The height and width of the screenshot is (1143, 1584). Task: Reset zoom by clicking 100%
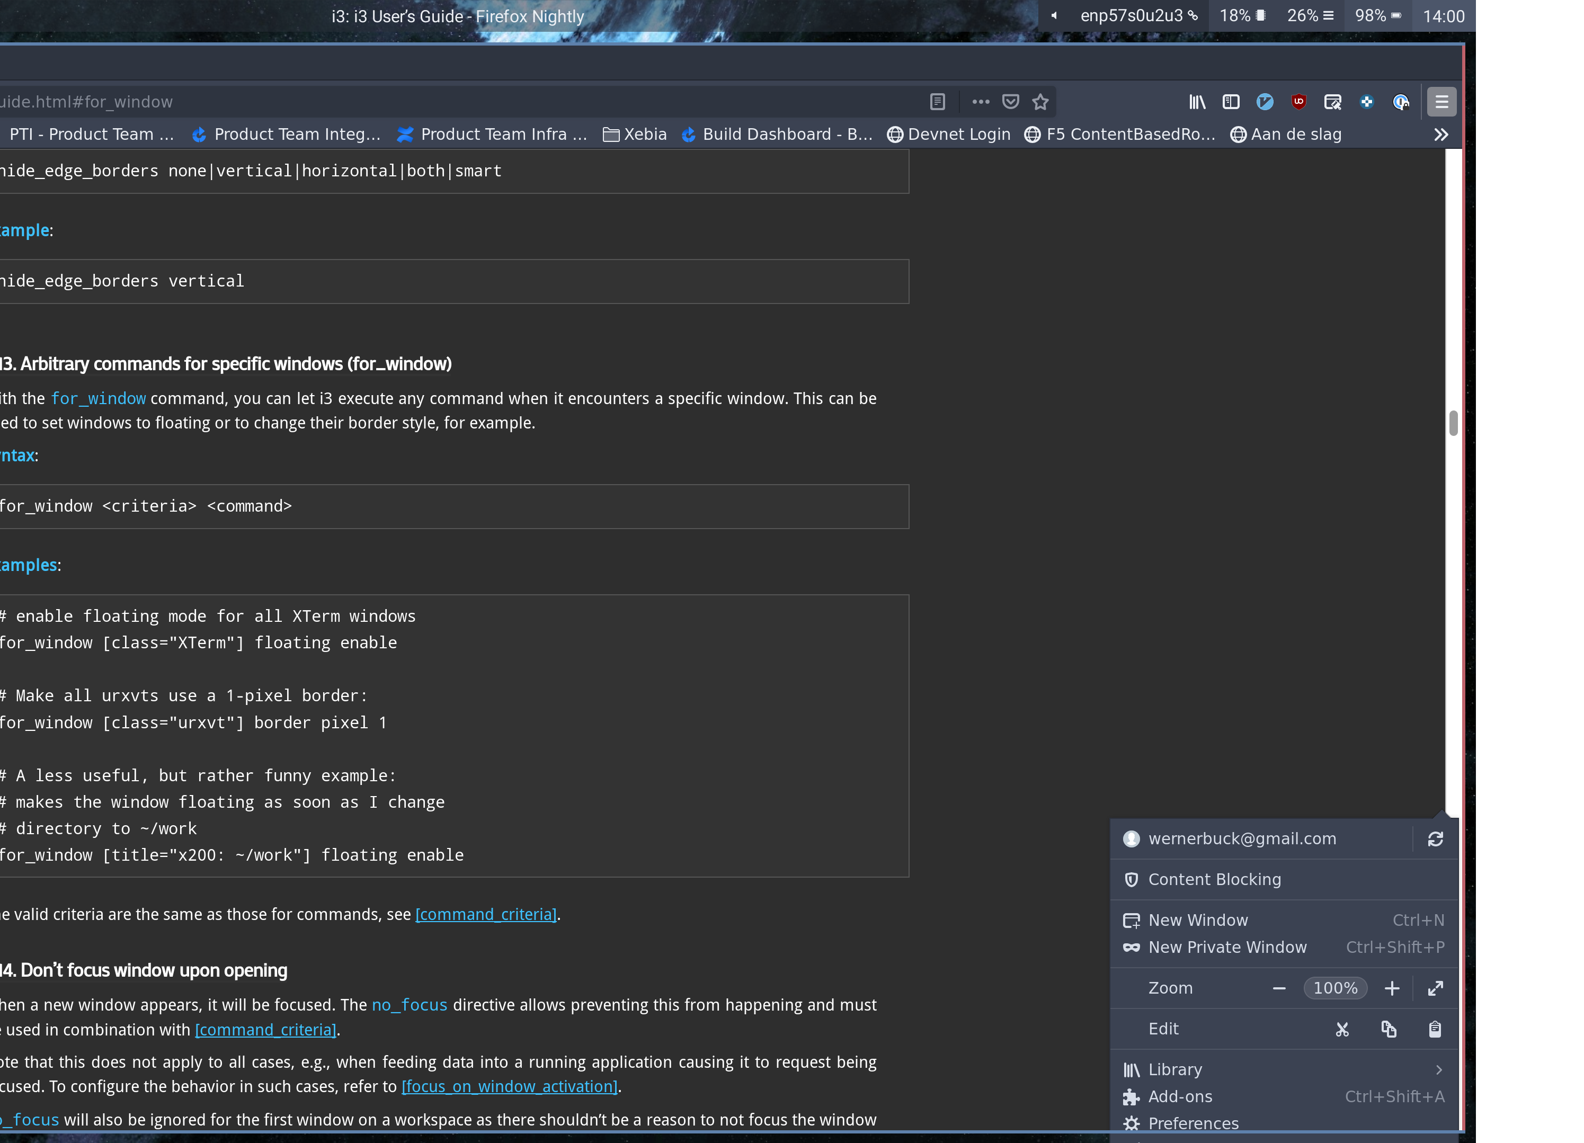(x=1336, y=988)
